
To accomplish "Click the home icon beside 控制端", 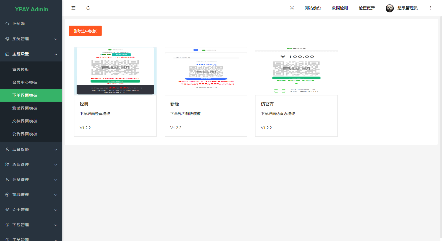I will (x=7, y=24).
